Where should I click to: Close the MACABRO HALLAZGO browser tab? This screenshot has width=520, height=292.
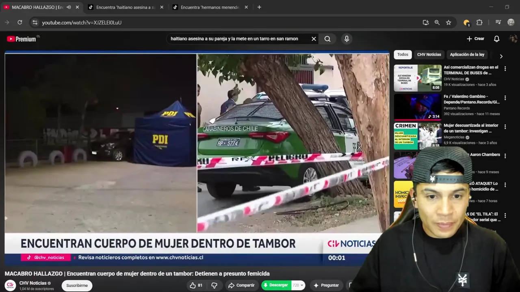coord(77,7)
